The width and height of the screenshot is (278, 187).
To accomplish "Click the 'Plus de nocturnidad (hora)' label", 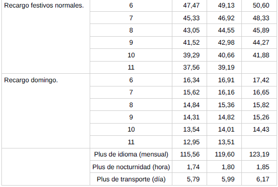I will [131, 167].
